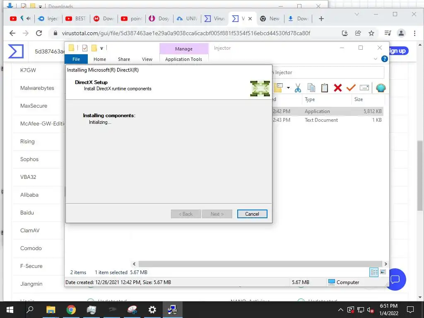
Task: Sort files by Size column header
Action: (359, 99)
